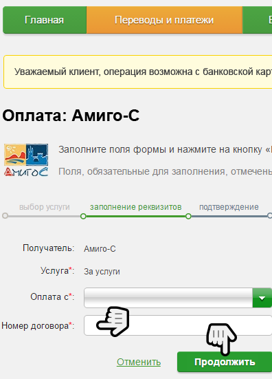Viewport: 272px width, 379px height.
Task: Open the Главная tab
Action: (45, 20)
